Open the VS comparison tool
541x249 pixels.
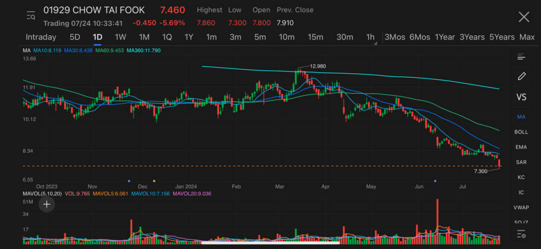tap(521, 97)
